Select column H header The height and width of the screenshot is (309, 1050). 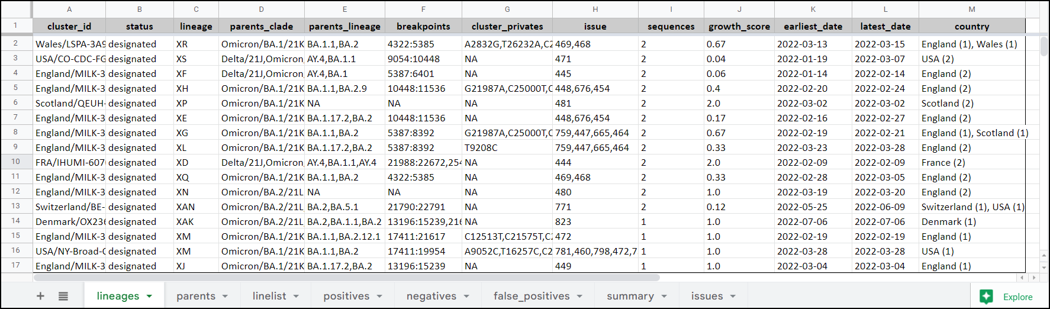click(595, 9)
